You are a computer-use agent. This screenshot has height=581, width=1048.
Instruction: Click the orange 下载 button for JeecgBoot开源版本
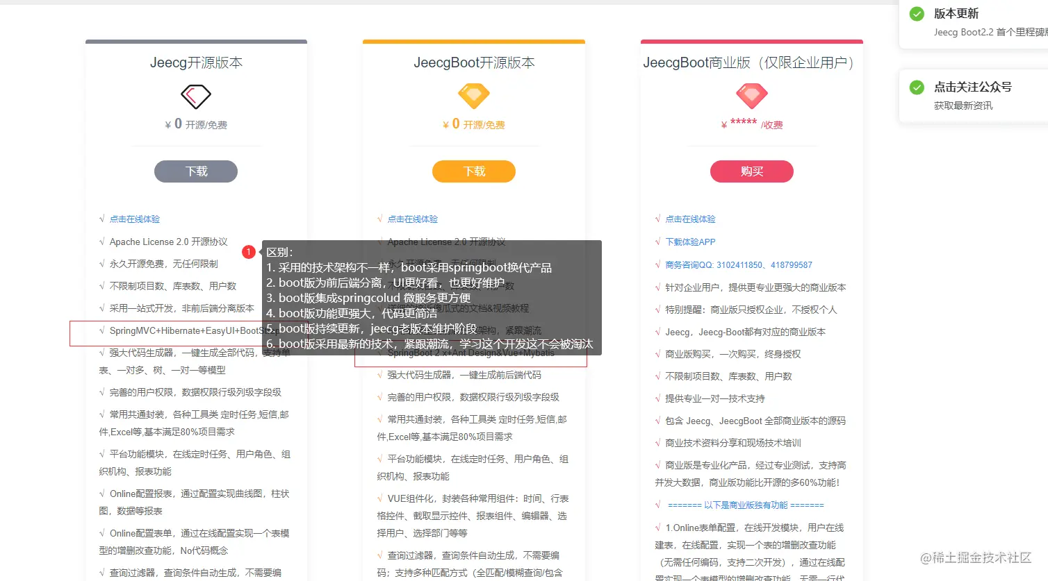[x=474, y=171]
